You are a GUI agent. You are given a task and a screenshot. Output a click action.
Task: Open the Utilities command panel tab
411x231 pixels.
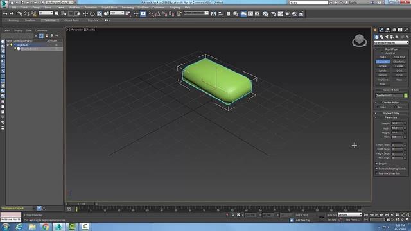point(407,30)
